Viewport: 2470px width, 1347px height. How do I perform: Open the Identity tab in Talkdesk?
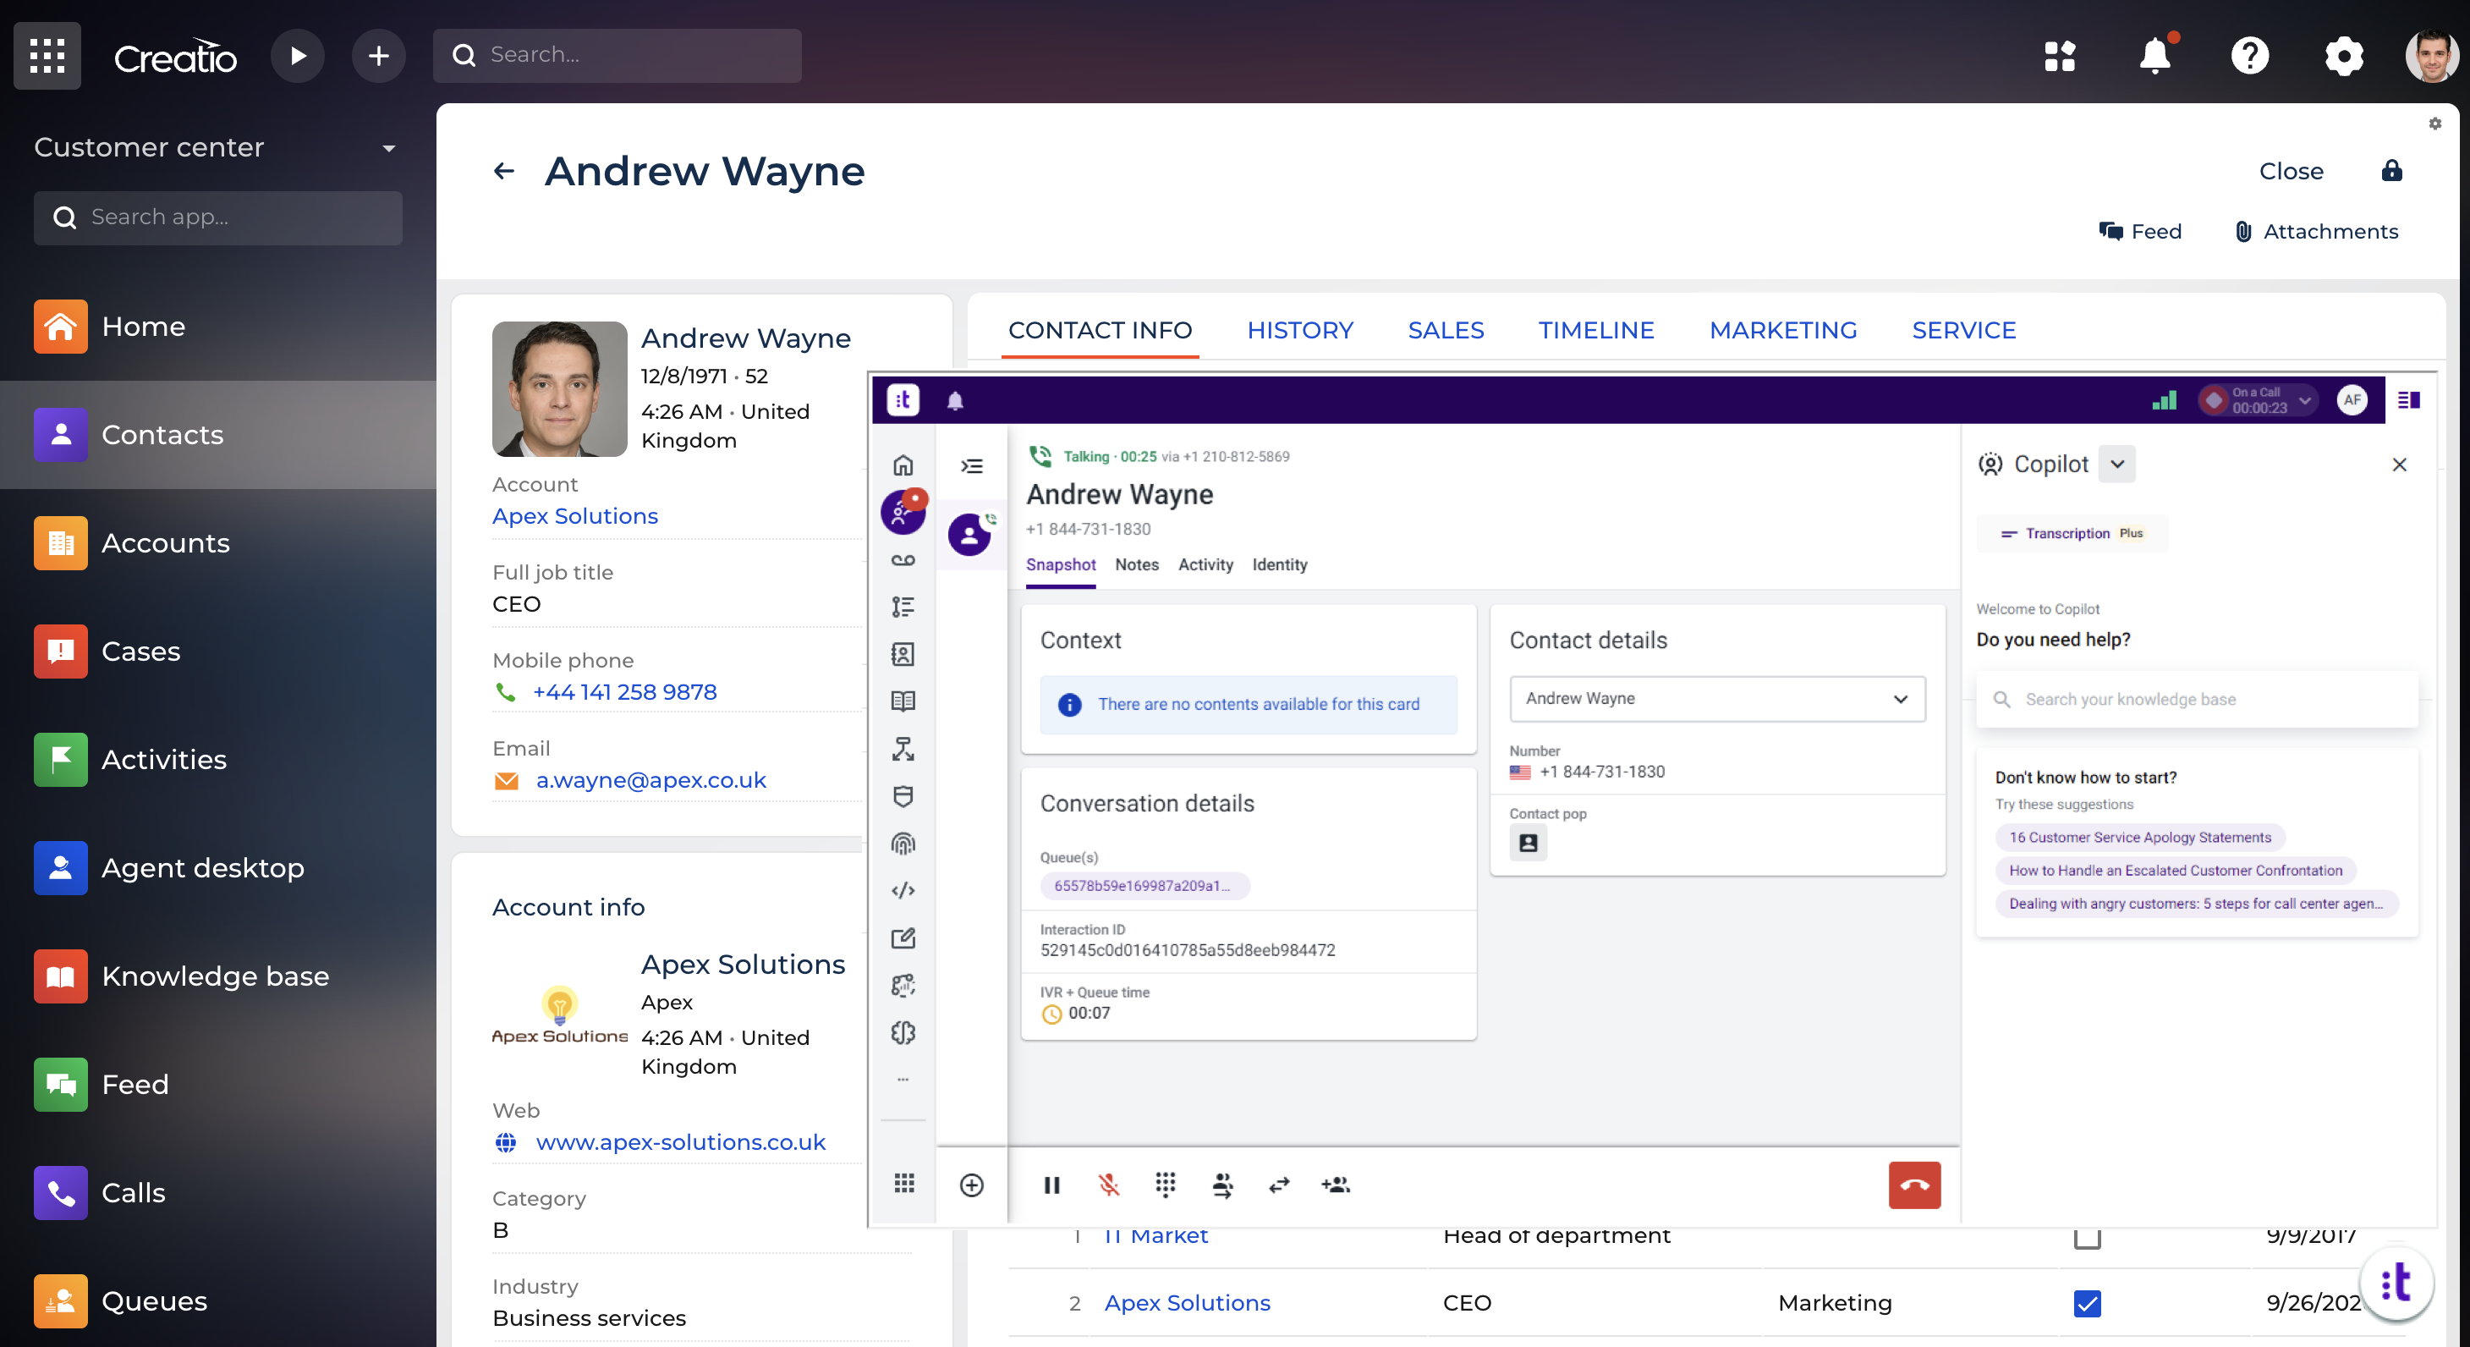[x=1279, y=565]
